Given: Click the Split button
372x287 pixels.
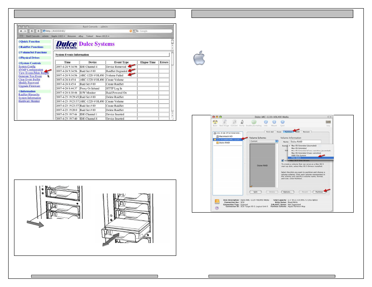Looking at the screenshot, I should point(255,192).
